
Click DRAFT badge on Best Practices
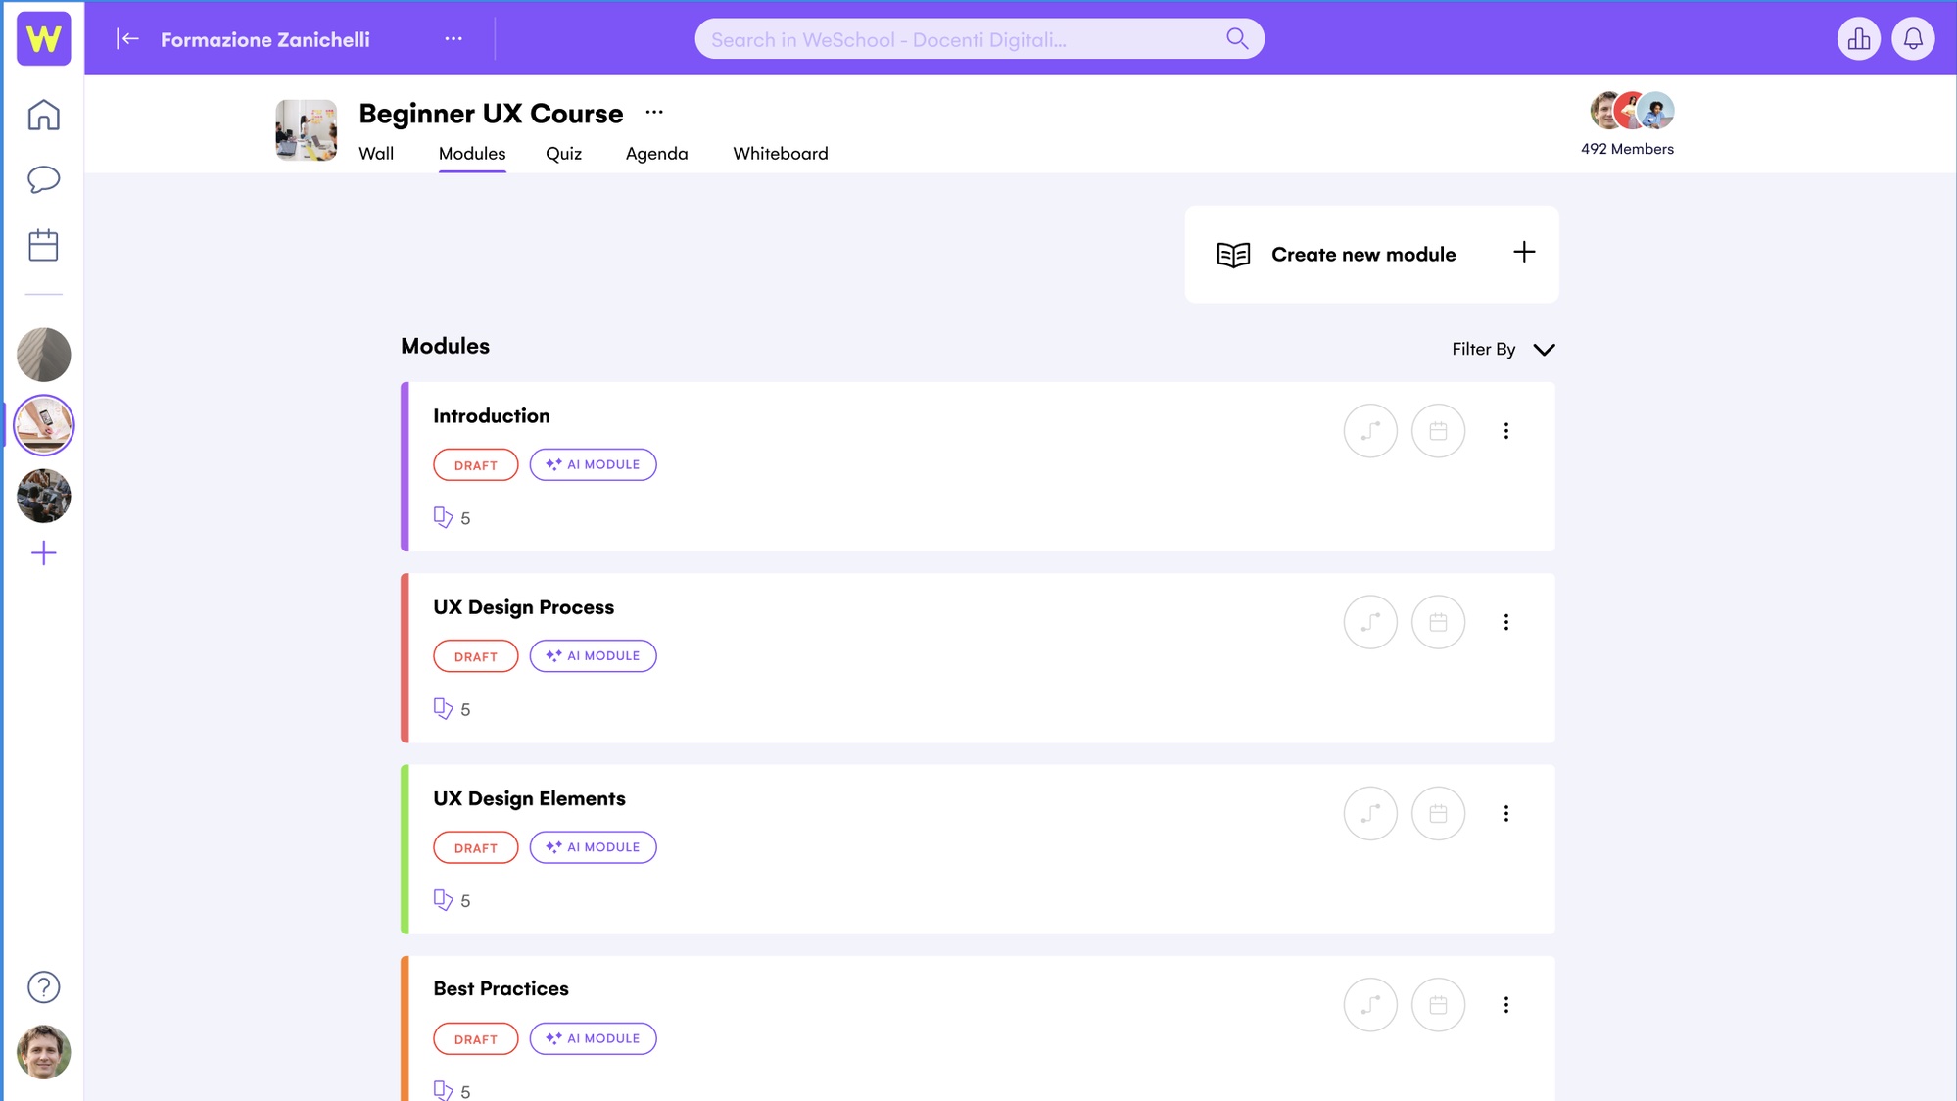[475, 1038]
